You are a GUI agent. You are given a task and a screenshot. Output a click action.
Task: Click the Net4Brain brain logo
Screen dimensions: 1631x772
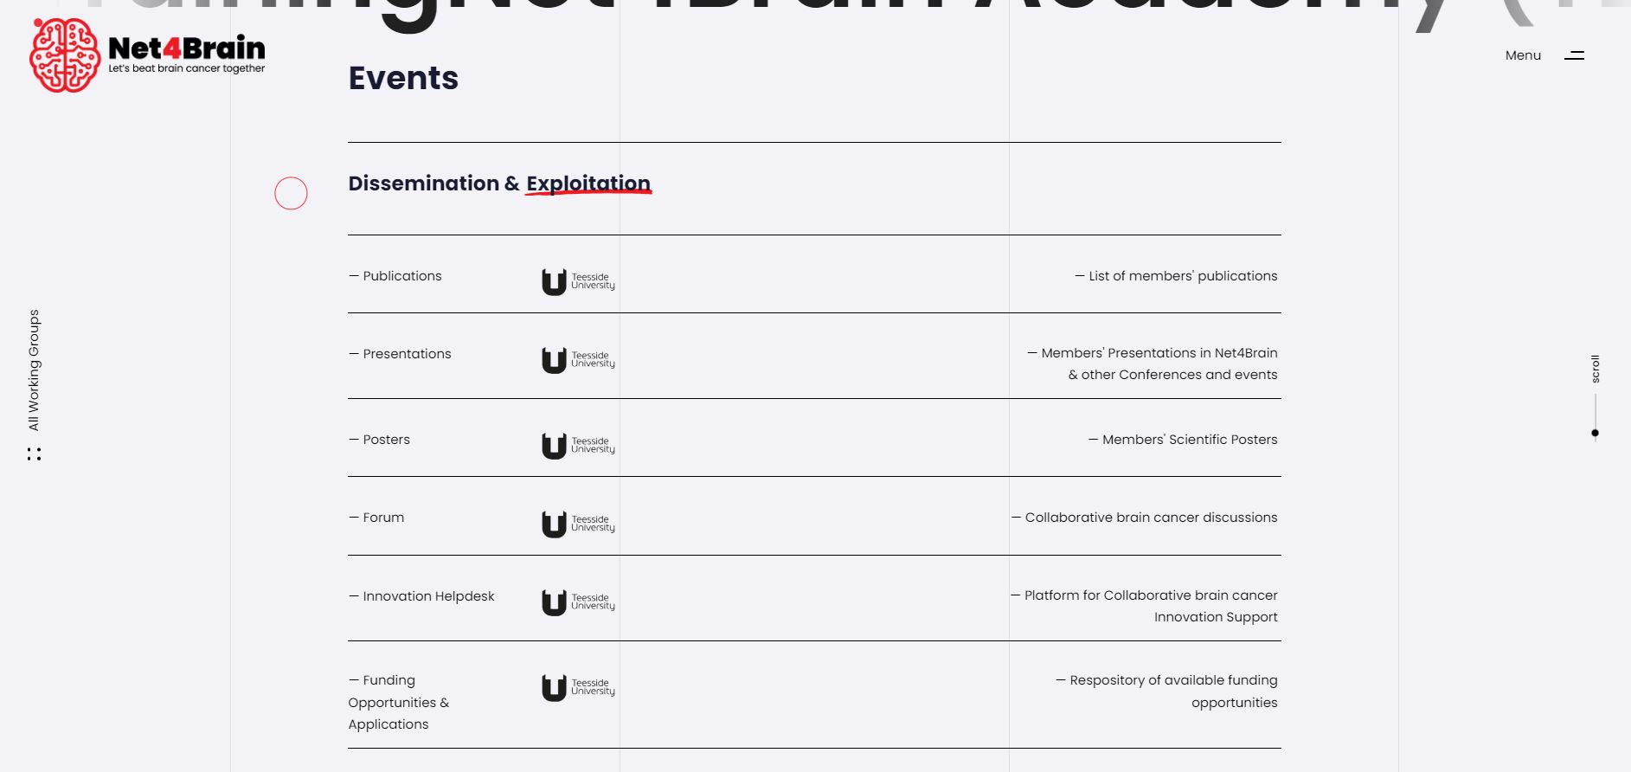(x=65, y=55)
